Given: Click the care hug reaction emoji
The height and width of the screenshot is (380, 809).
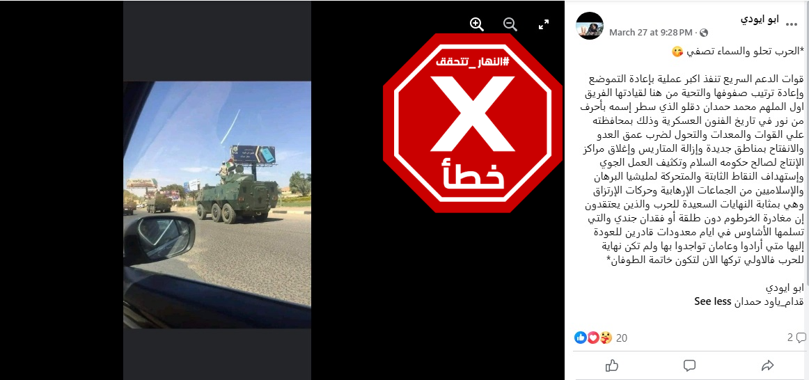Looking at the screenshot, I should pyautogui.click(x=606, y=338).
